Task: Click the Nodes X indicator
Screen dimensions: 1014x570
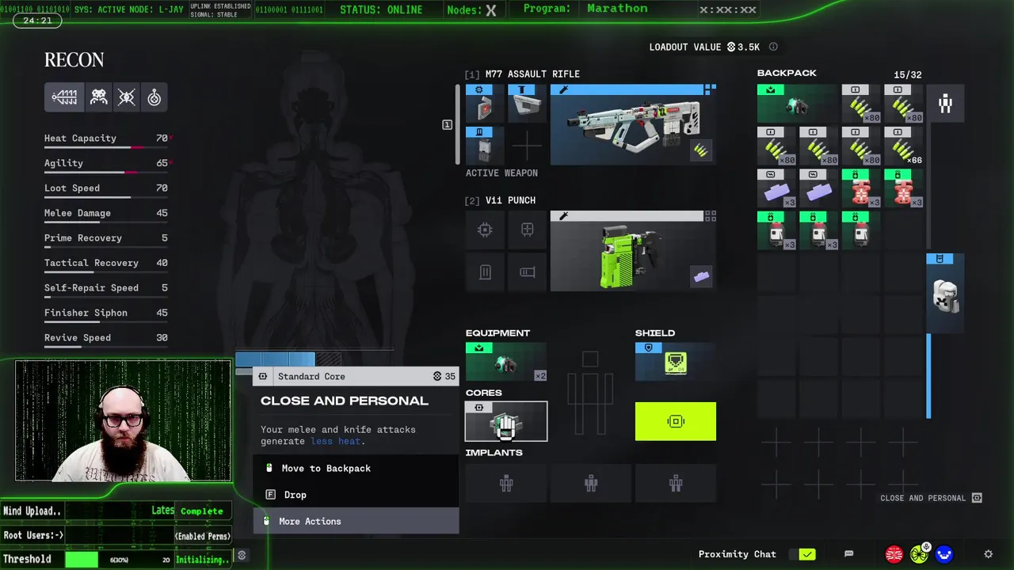Action: (472, 10)
